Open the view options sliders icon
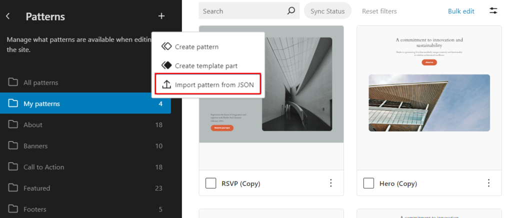 (493, 11)
